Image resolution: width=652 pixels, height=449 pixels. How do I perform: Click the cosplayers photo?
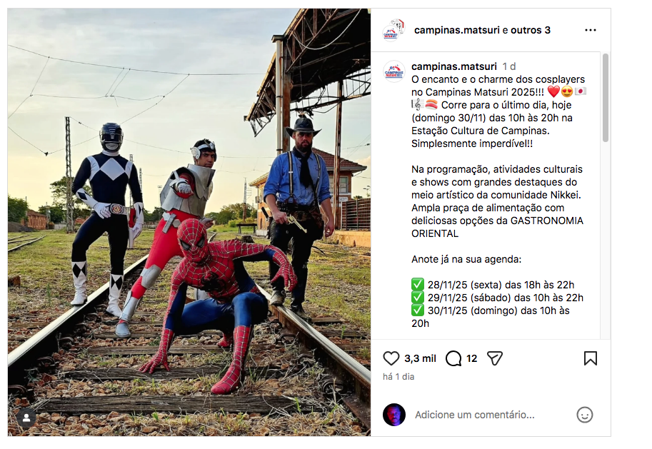click(189, 222)
